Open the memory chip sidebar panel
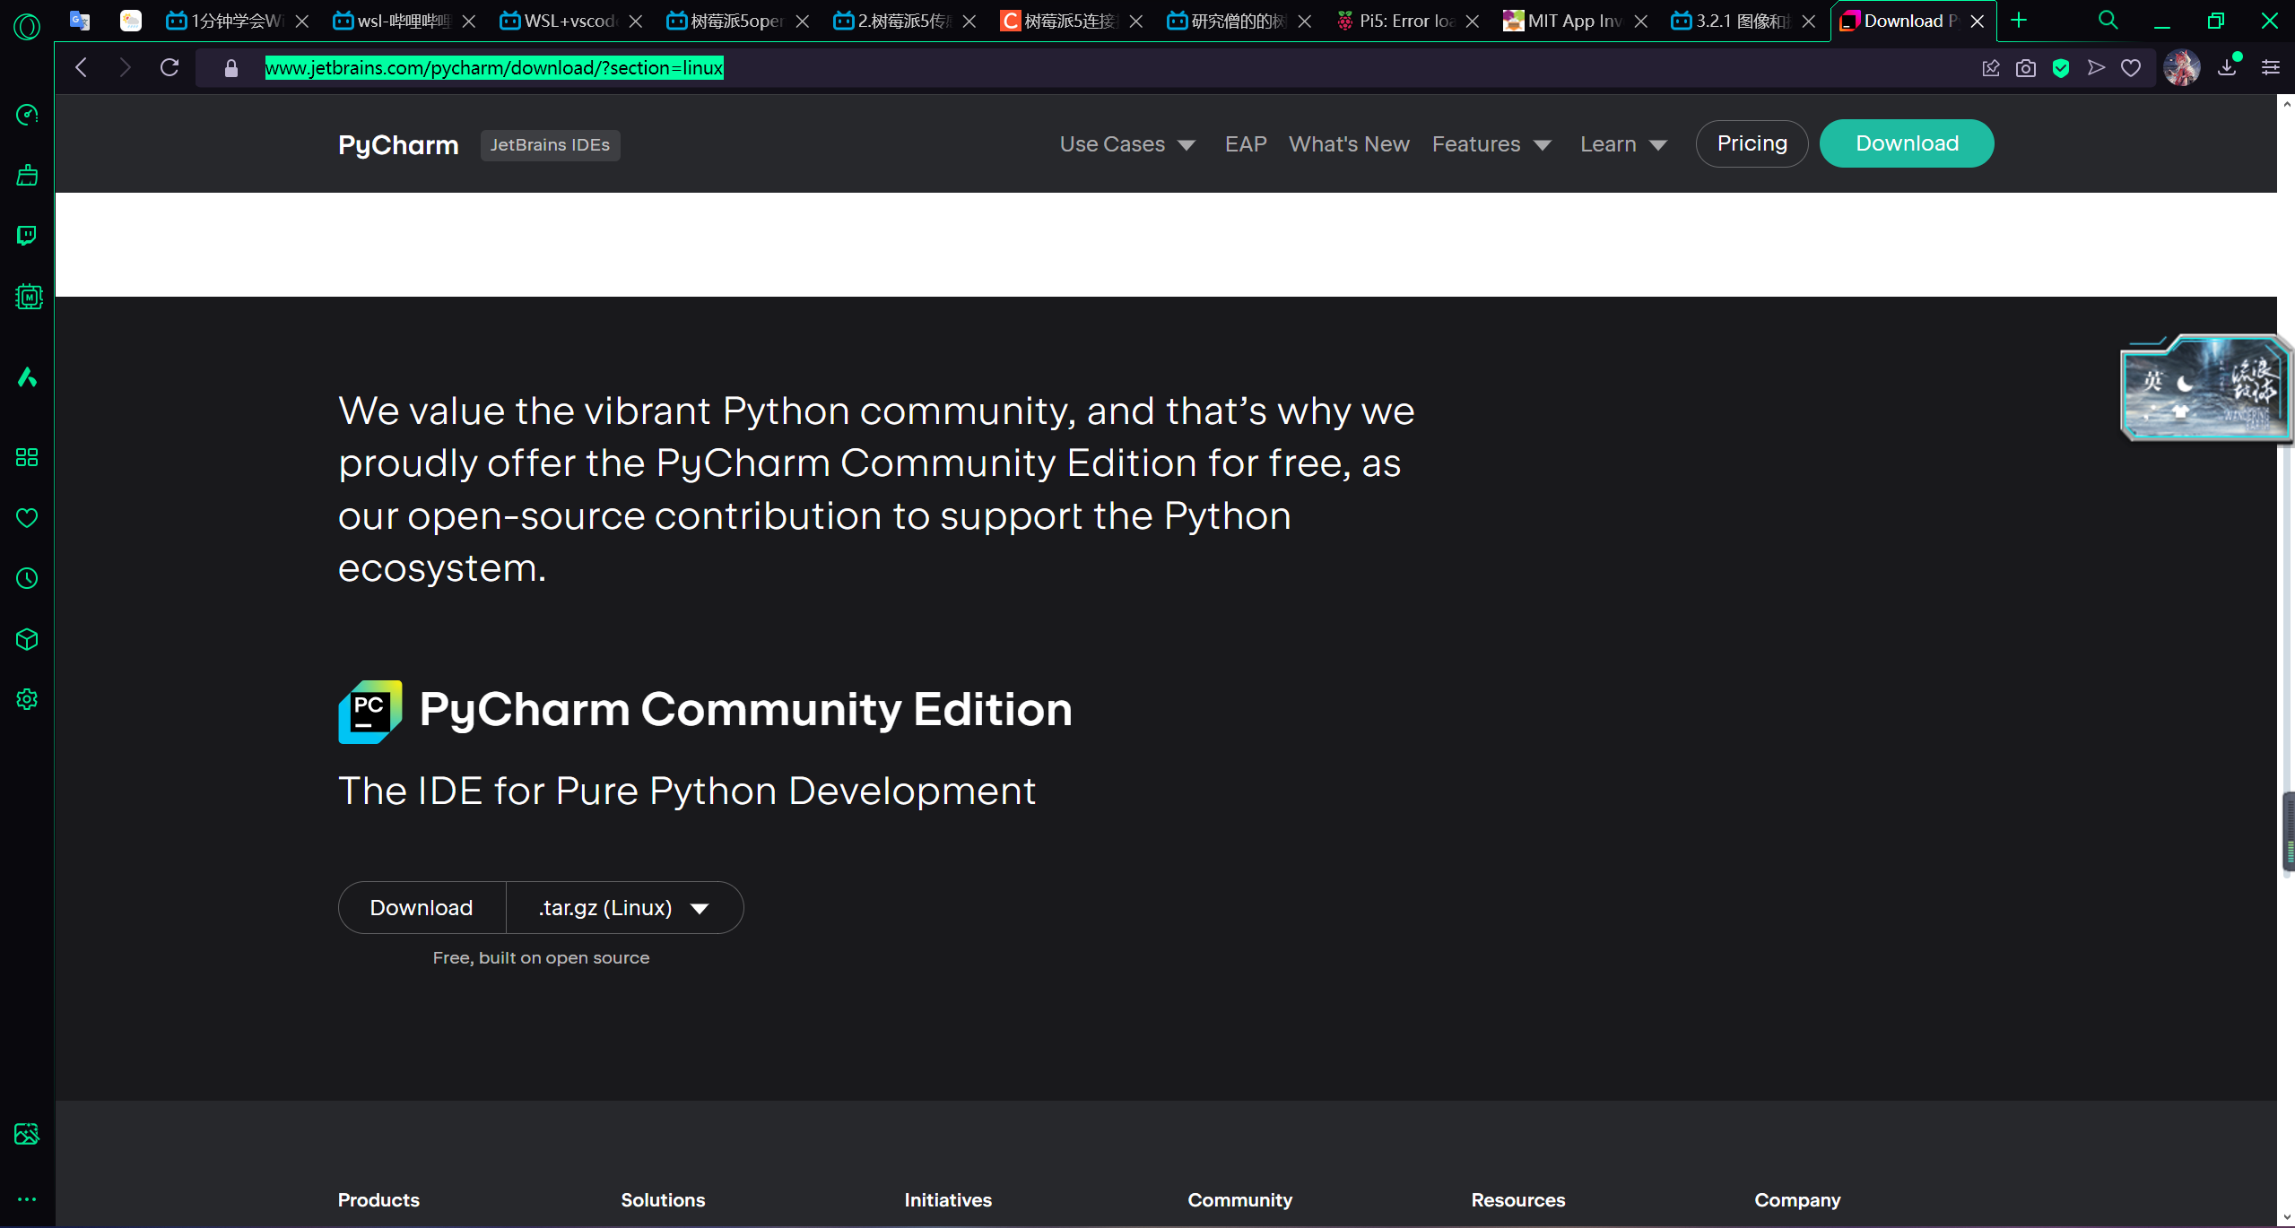2295x1228 pixels. tap(29, 297)
